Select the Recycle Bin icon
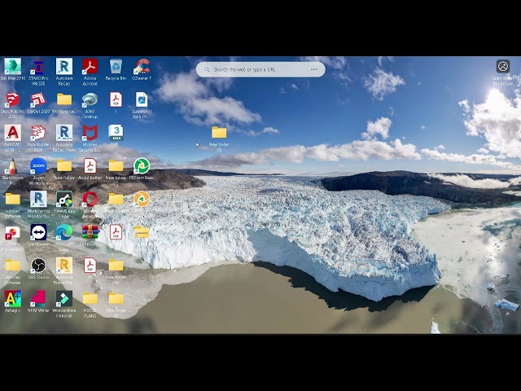521x391 pixels. click(x=116, y=66)
